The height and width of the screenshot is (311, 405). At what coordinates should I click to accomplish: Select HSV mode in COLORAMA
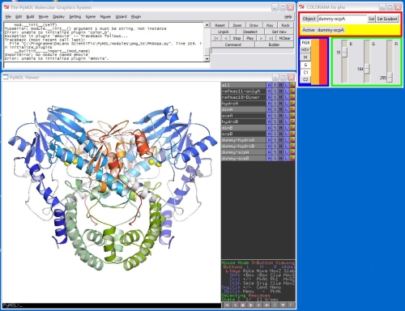pos(305,50)
